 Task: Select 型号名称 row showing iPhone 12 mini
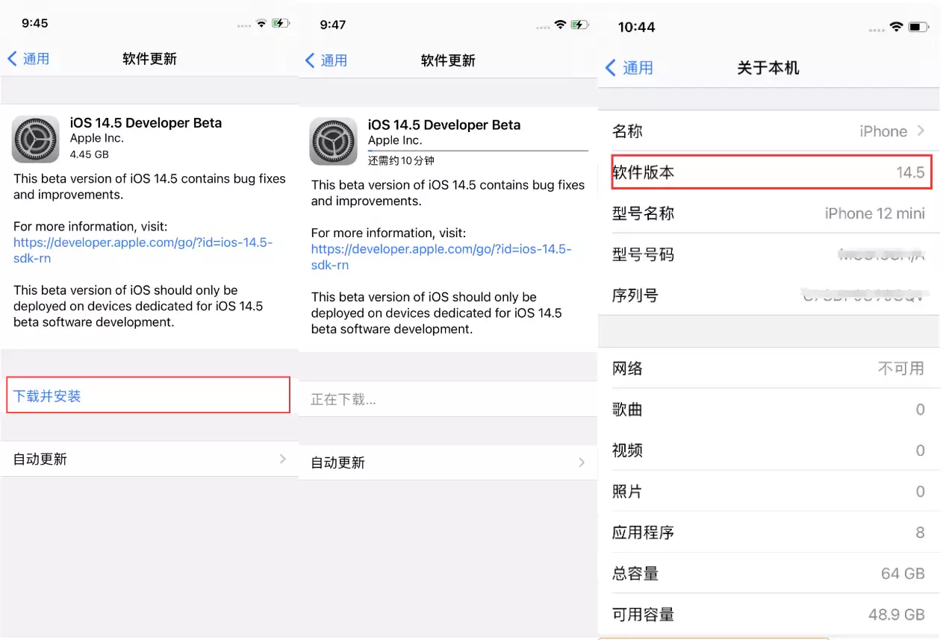[770, 213]
